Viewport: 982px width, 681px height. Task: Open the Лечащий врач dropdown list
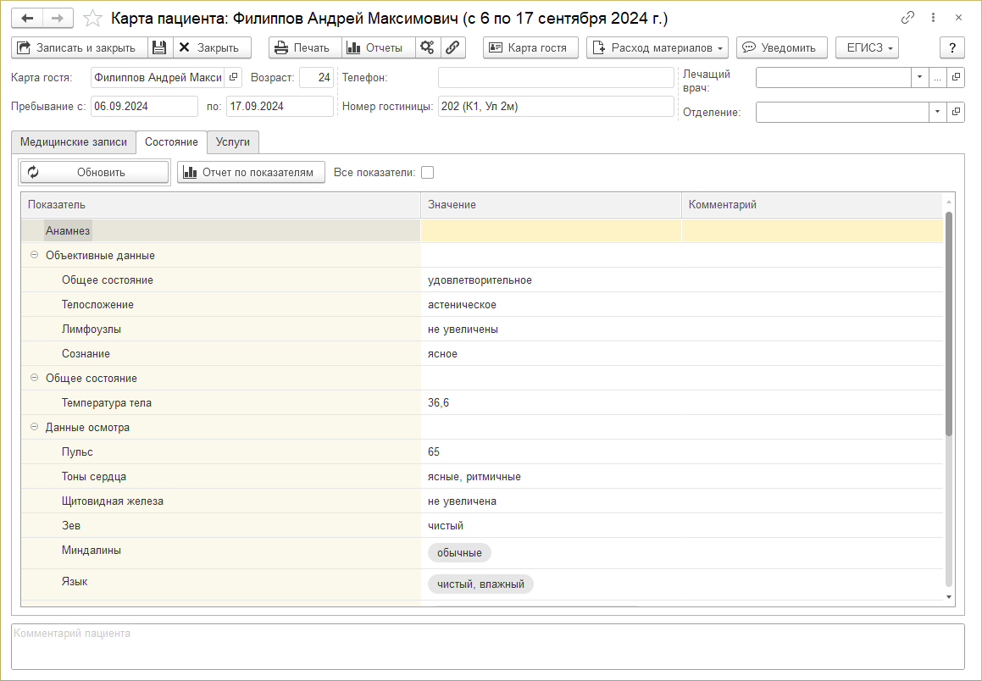pos(919,78)
